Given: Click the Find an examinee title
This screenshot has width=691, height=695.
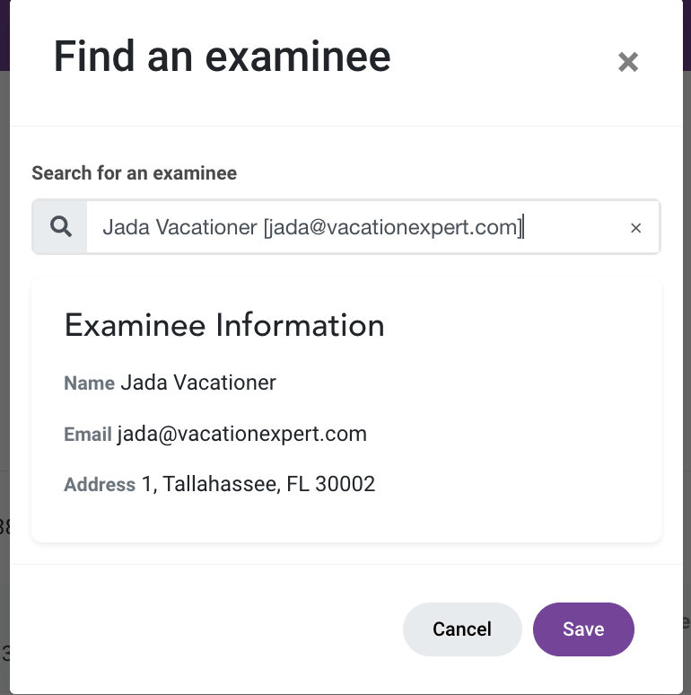Looking at the screenshot, I should tap(222, 57).
